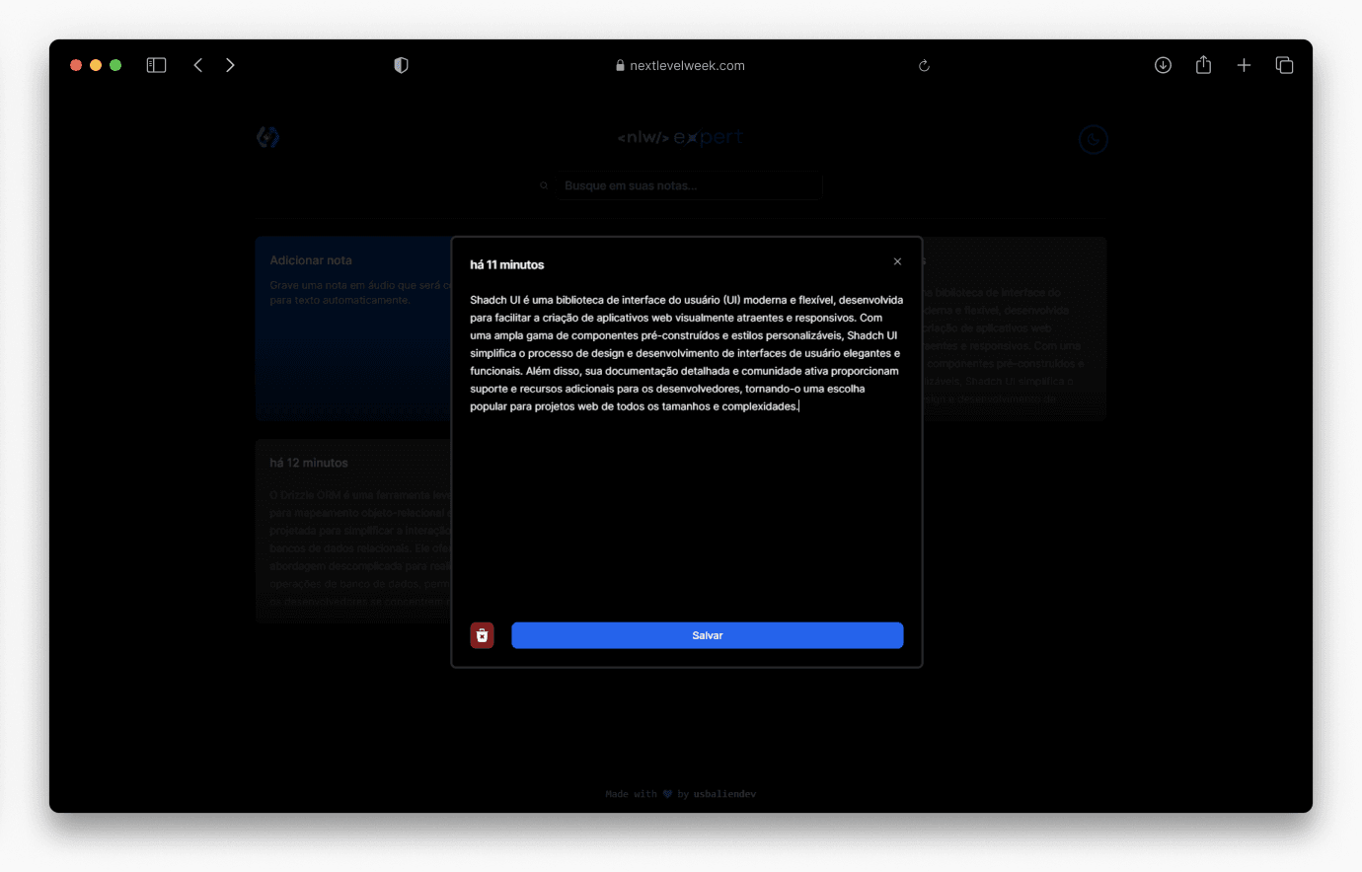1362x872 pixels.
Task: Open the 'Adicionar nota' card
Action: coord(353,328)
